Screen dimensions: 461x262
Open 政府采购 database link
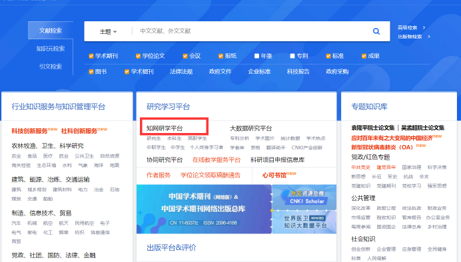(337, 72)
